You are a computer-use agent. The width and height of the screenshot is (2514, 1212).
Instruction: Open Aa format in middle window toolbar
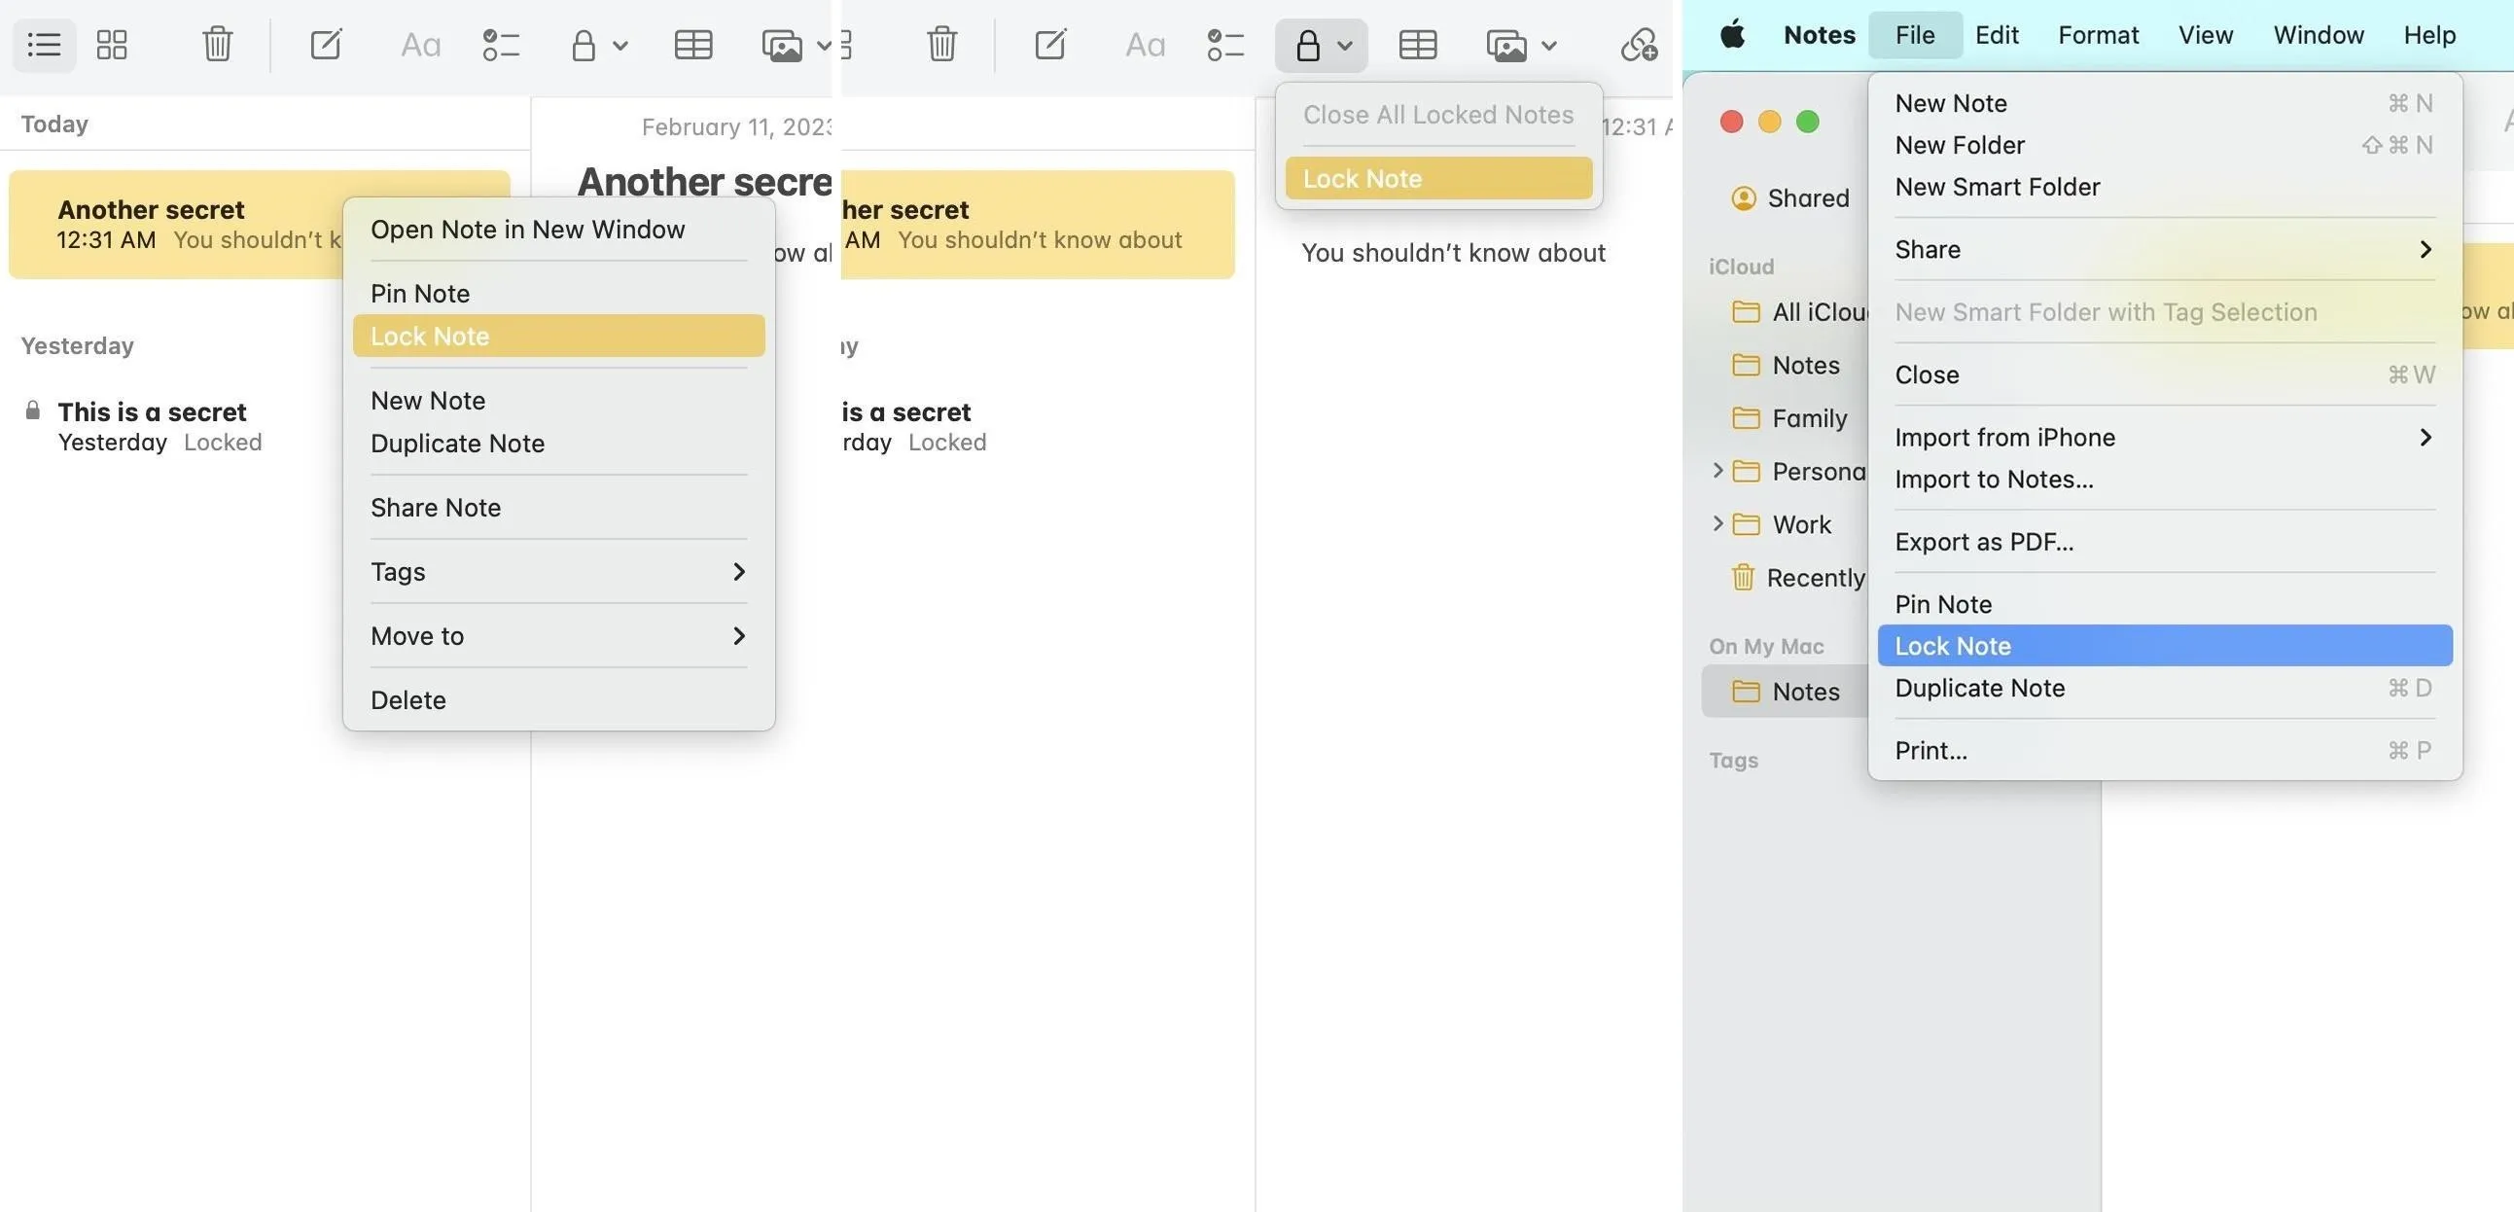pyautogui.click(x=1145, y=45)
